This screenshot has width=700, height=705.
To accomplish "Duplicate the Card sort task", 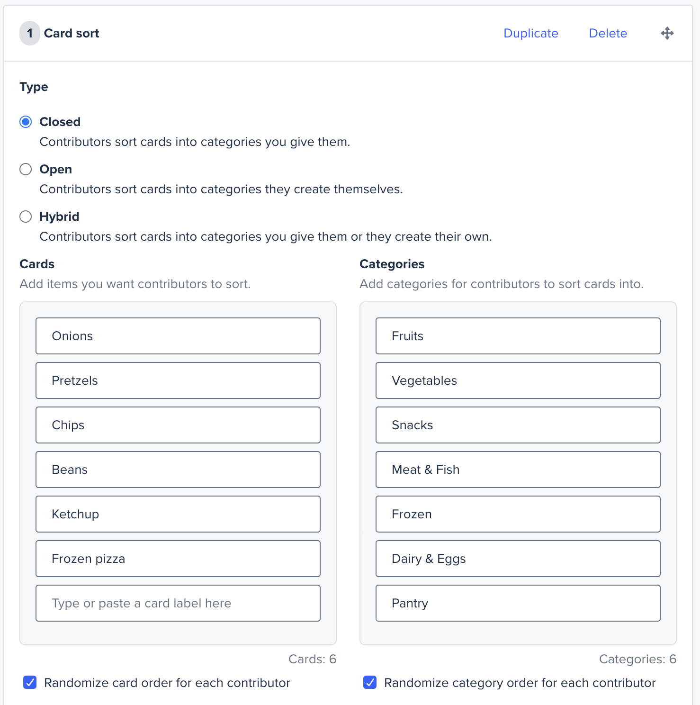I will tap(530, 33).
